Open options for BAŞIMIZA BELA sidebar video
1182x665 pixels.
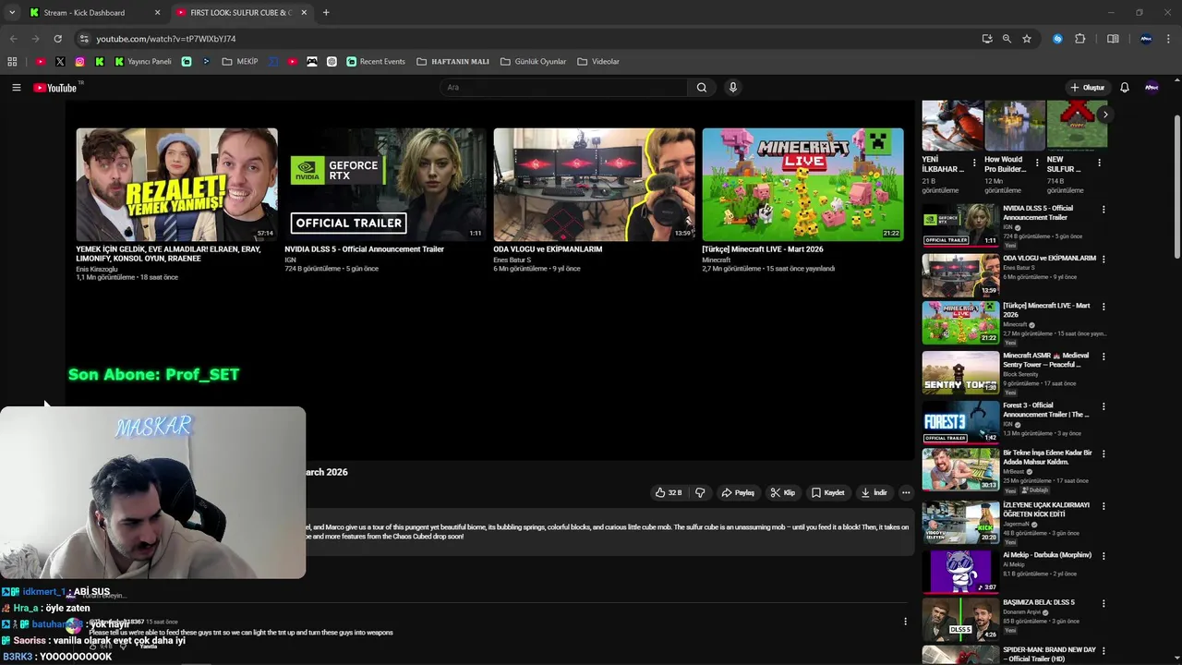coord(1104,604)
